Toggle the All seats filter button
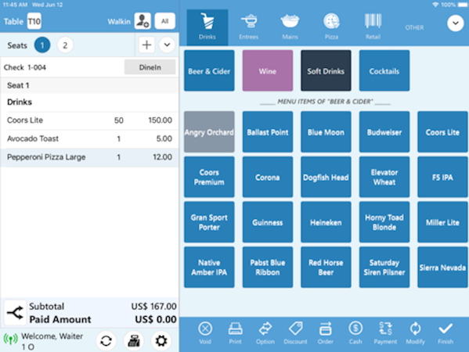 (164, 21)
